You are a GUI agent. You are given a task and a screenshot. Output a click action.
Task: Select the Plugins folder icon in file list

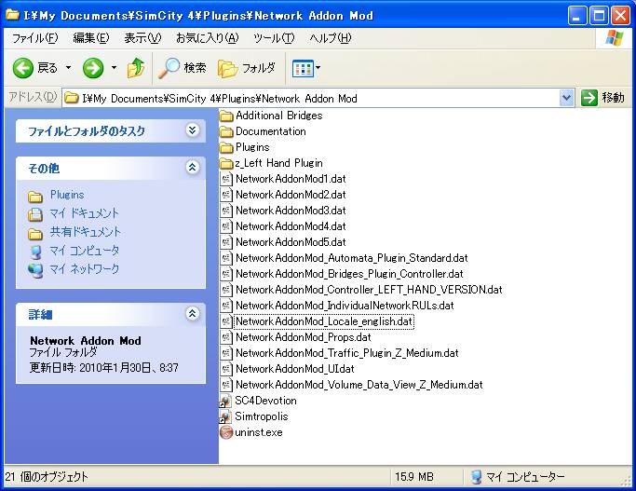(226, 148)
